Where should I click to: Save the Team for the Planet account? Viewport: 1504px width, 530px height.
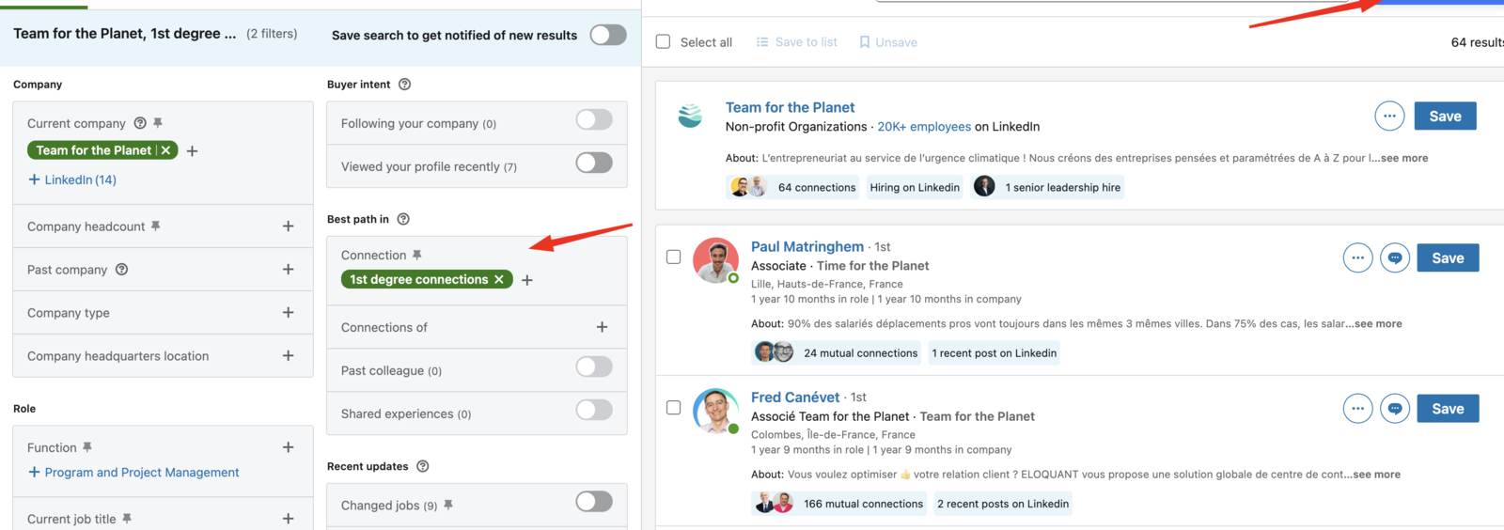[1445, 116]
